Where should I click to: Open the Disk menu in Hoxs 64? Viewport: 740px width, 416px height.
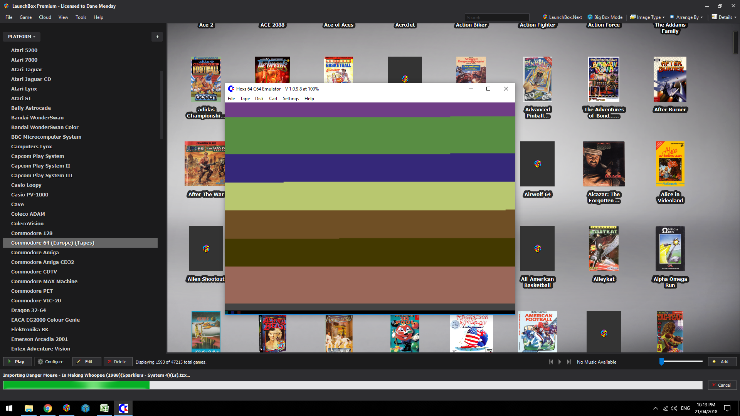pos(259,99)
